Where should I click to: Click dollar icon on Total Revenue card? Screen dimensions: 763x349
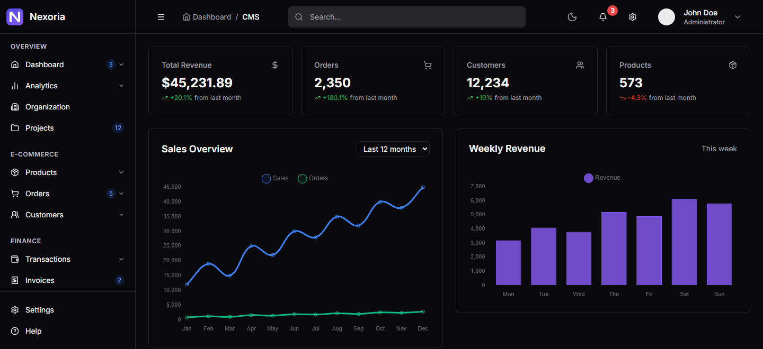click(275, 65)
